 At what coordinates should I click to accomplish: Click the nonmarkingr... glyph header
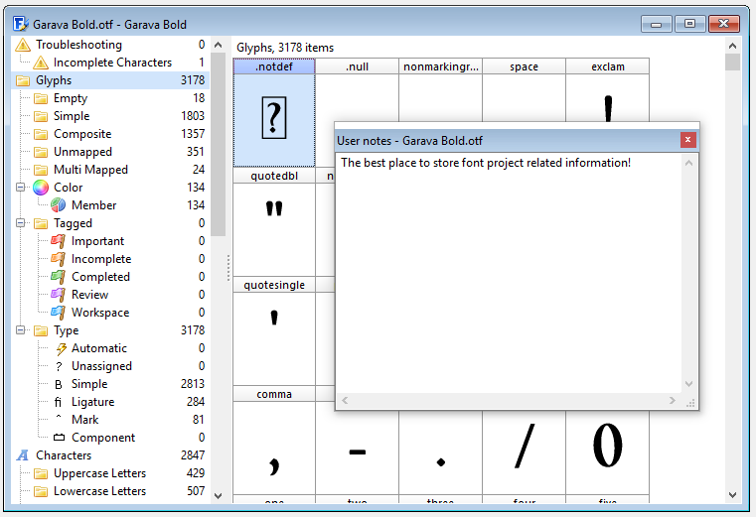[x=441, y=66]
